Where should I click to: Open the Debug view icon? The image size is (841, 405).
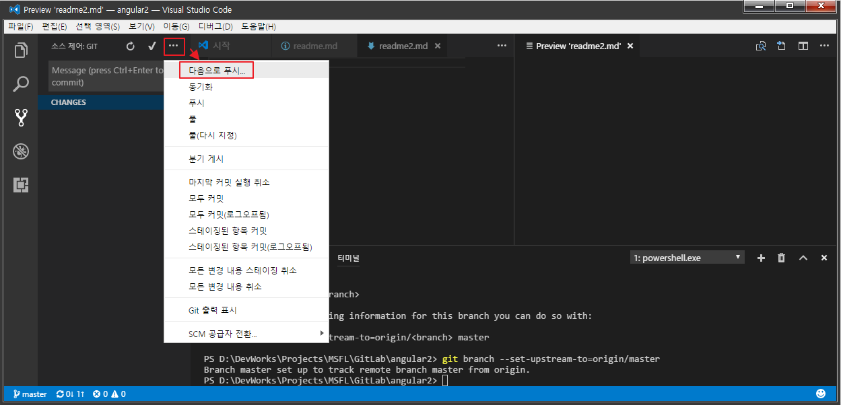click(x=22, y=151)
